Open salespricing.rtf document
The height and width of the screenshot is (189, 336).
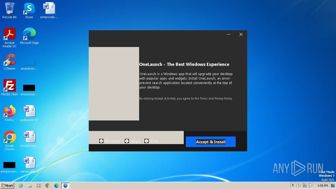pyautogui.click(x=29, y=165)
